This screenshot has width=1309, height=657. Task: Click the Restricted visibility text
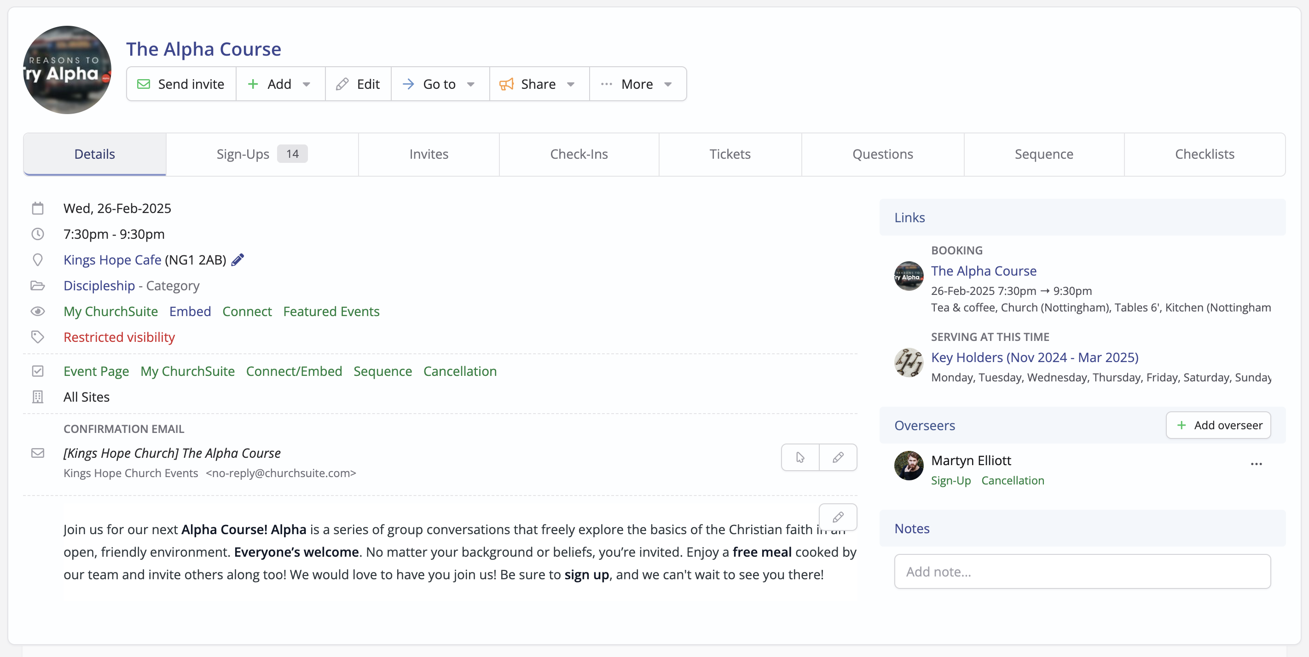119,337
